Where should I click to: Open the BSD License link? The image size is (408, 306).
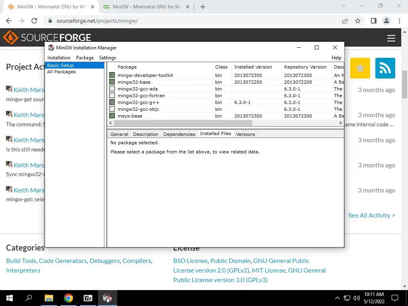190,261
